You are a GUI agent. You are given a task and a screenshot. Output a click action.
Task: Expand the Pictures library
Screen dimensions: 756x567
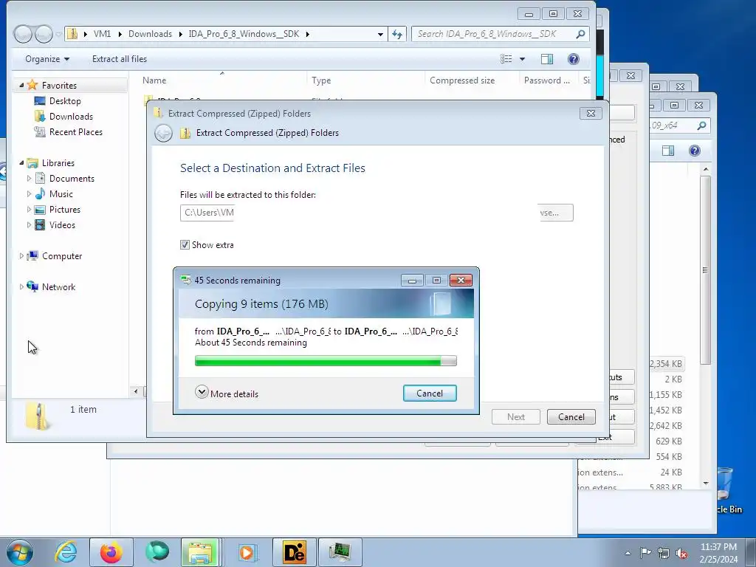tap(29, 209)
